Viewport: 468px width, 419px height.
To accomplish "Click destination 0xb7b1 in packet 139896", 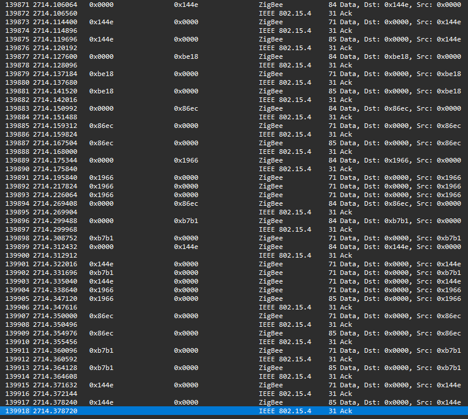I will point(186,221).
